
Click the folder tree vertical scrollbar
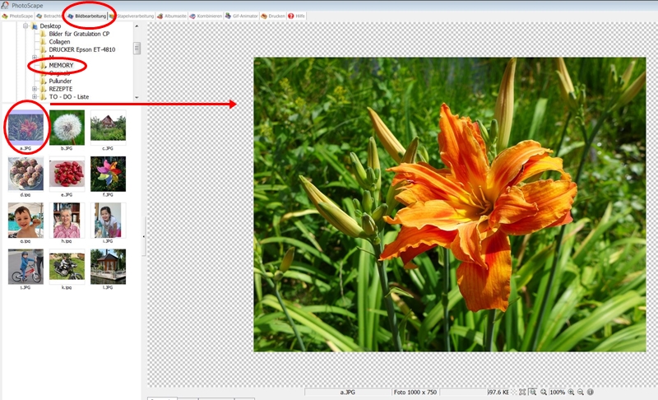click(x=137, y=48)
